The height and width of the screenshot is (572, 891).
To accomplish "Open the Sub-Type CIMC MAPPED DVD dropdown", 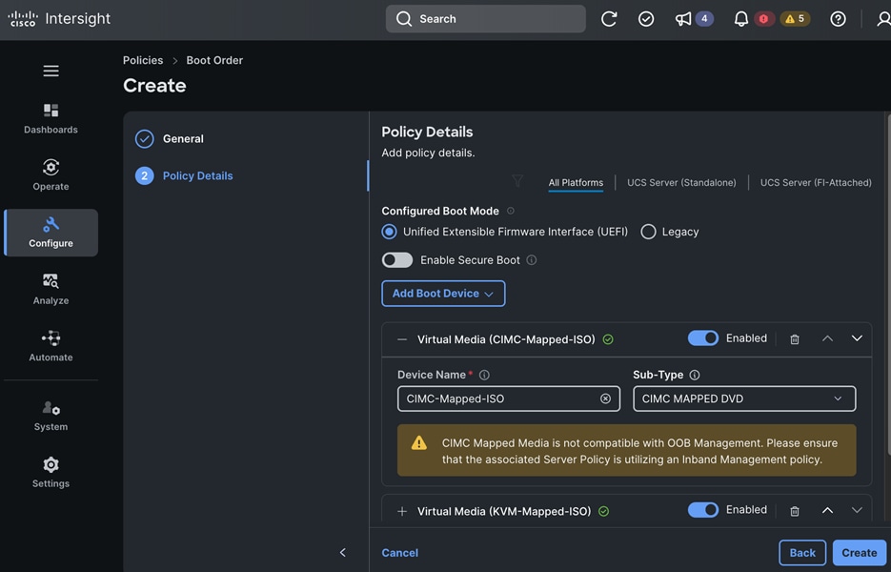I will click(x=744, y=398).
